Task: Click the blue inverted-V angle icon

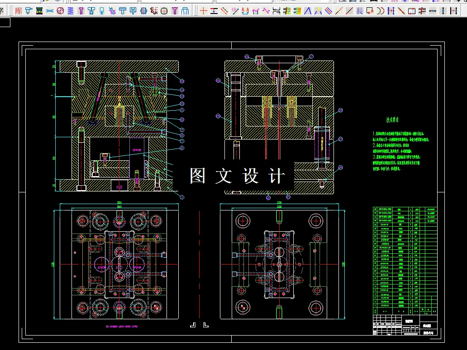Action: [308, 10]
